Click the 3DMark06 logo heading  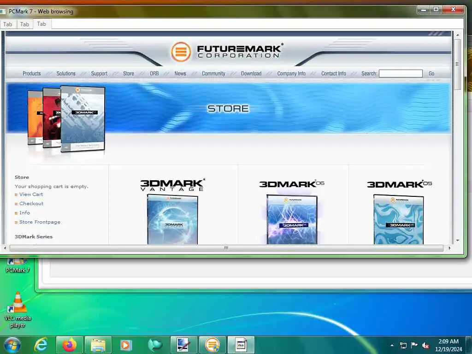tap(292, 183)
